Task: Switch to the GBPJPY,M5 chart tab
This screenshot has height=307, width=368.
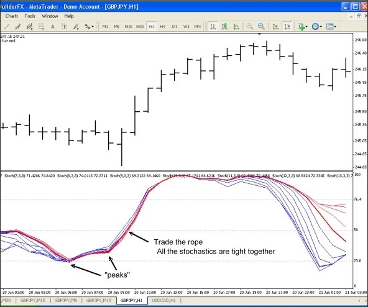Action: (66, 300)
